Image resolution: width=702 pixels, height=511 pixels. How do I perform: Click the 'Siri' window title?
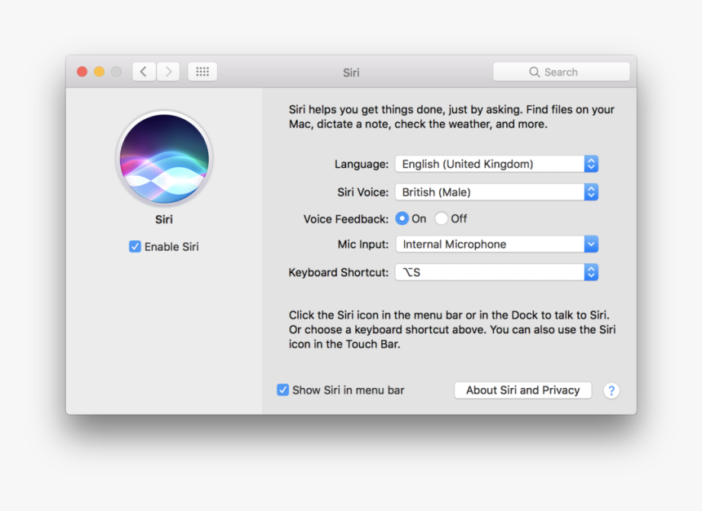[351, 73]
